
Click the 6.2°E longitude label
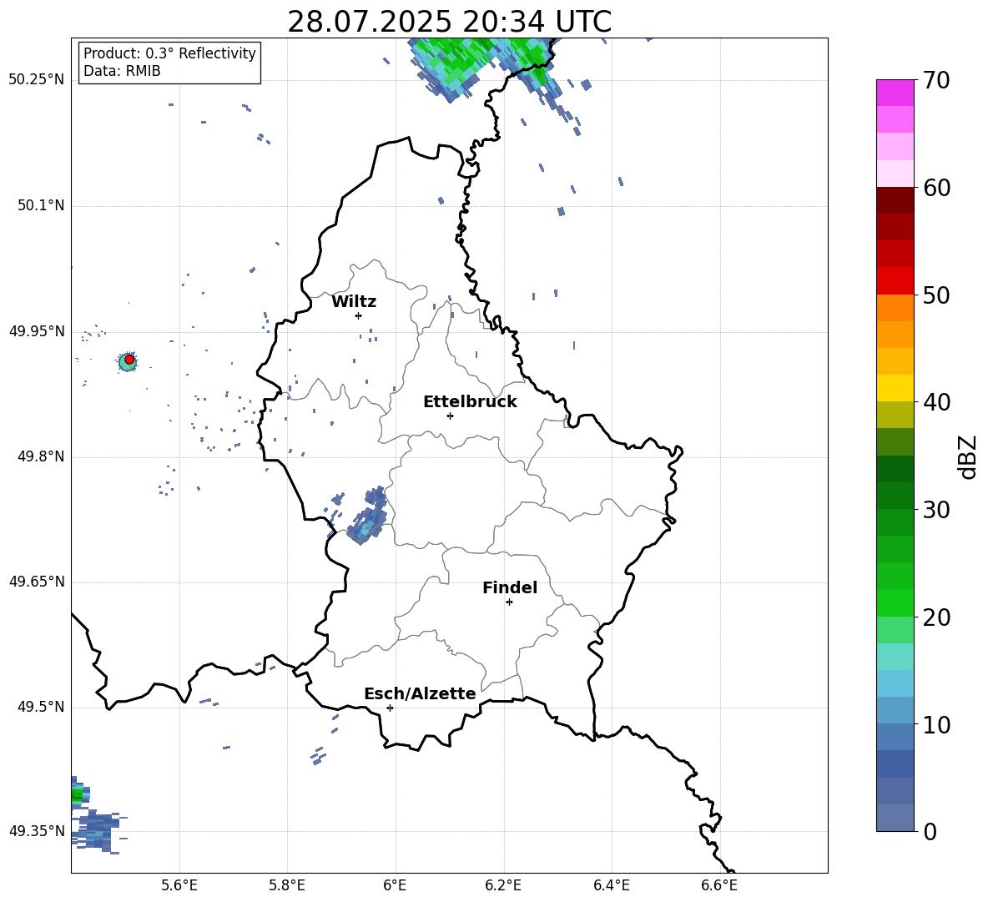(x=503, y=885)
